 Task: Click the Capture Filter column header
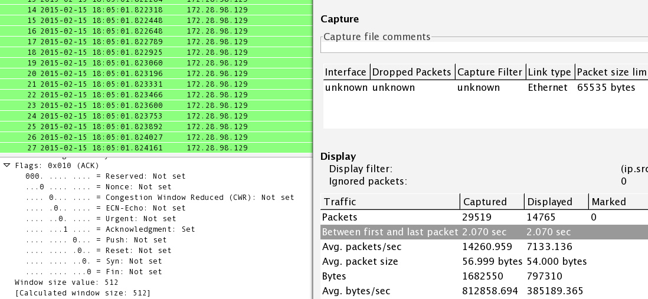(490, 72)
